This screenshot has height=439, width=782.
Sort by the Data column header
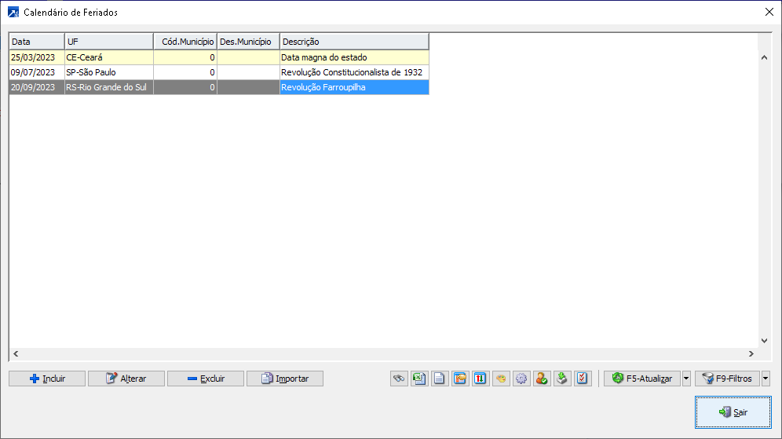[37, 42]
